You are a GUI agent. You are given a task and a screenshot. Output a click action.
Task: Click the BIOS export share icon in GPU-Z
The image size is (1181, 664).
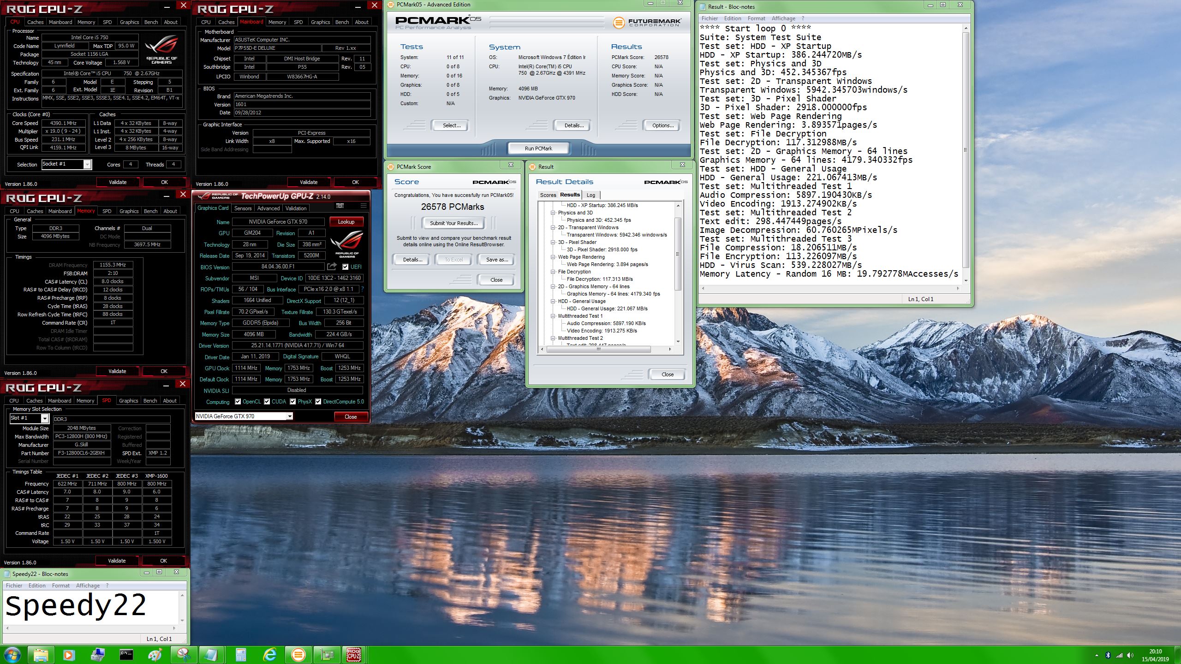pos(332,267)
